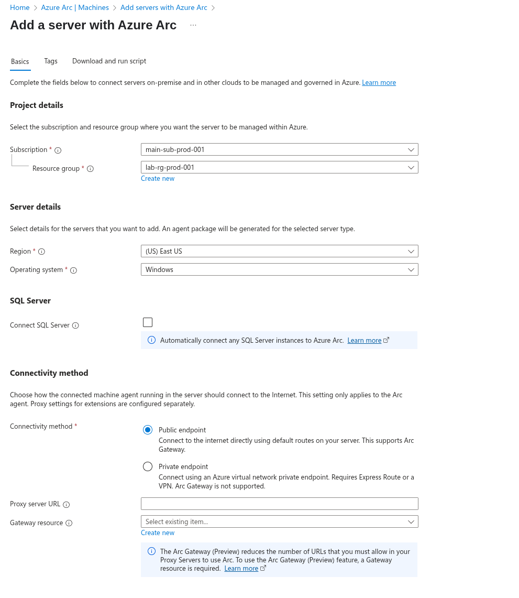Viewport: 519px width, 598px height.
Task: Click the Operating system info icon
Action: tap(73, 270)
